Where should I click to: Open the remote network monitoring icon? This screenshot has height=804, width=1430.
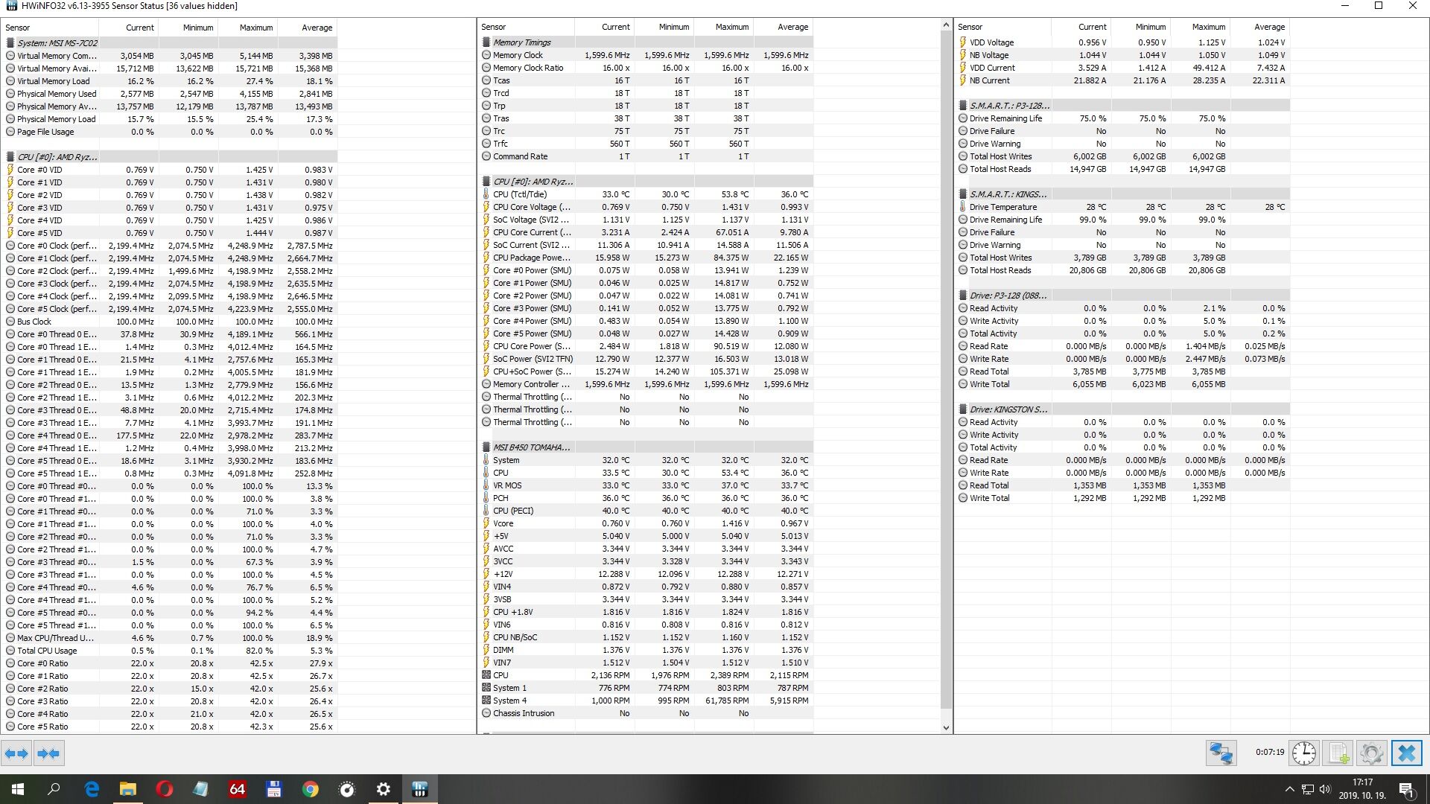(x=1221, y=753)
